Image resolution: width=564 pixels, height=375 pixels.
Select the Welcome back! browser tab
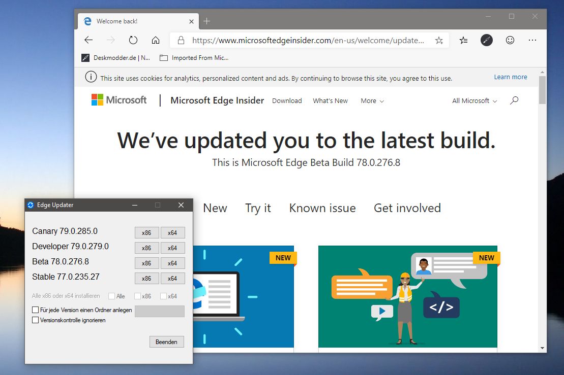tap(138, 21)
